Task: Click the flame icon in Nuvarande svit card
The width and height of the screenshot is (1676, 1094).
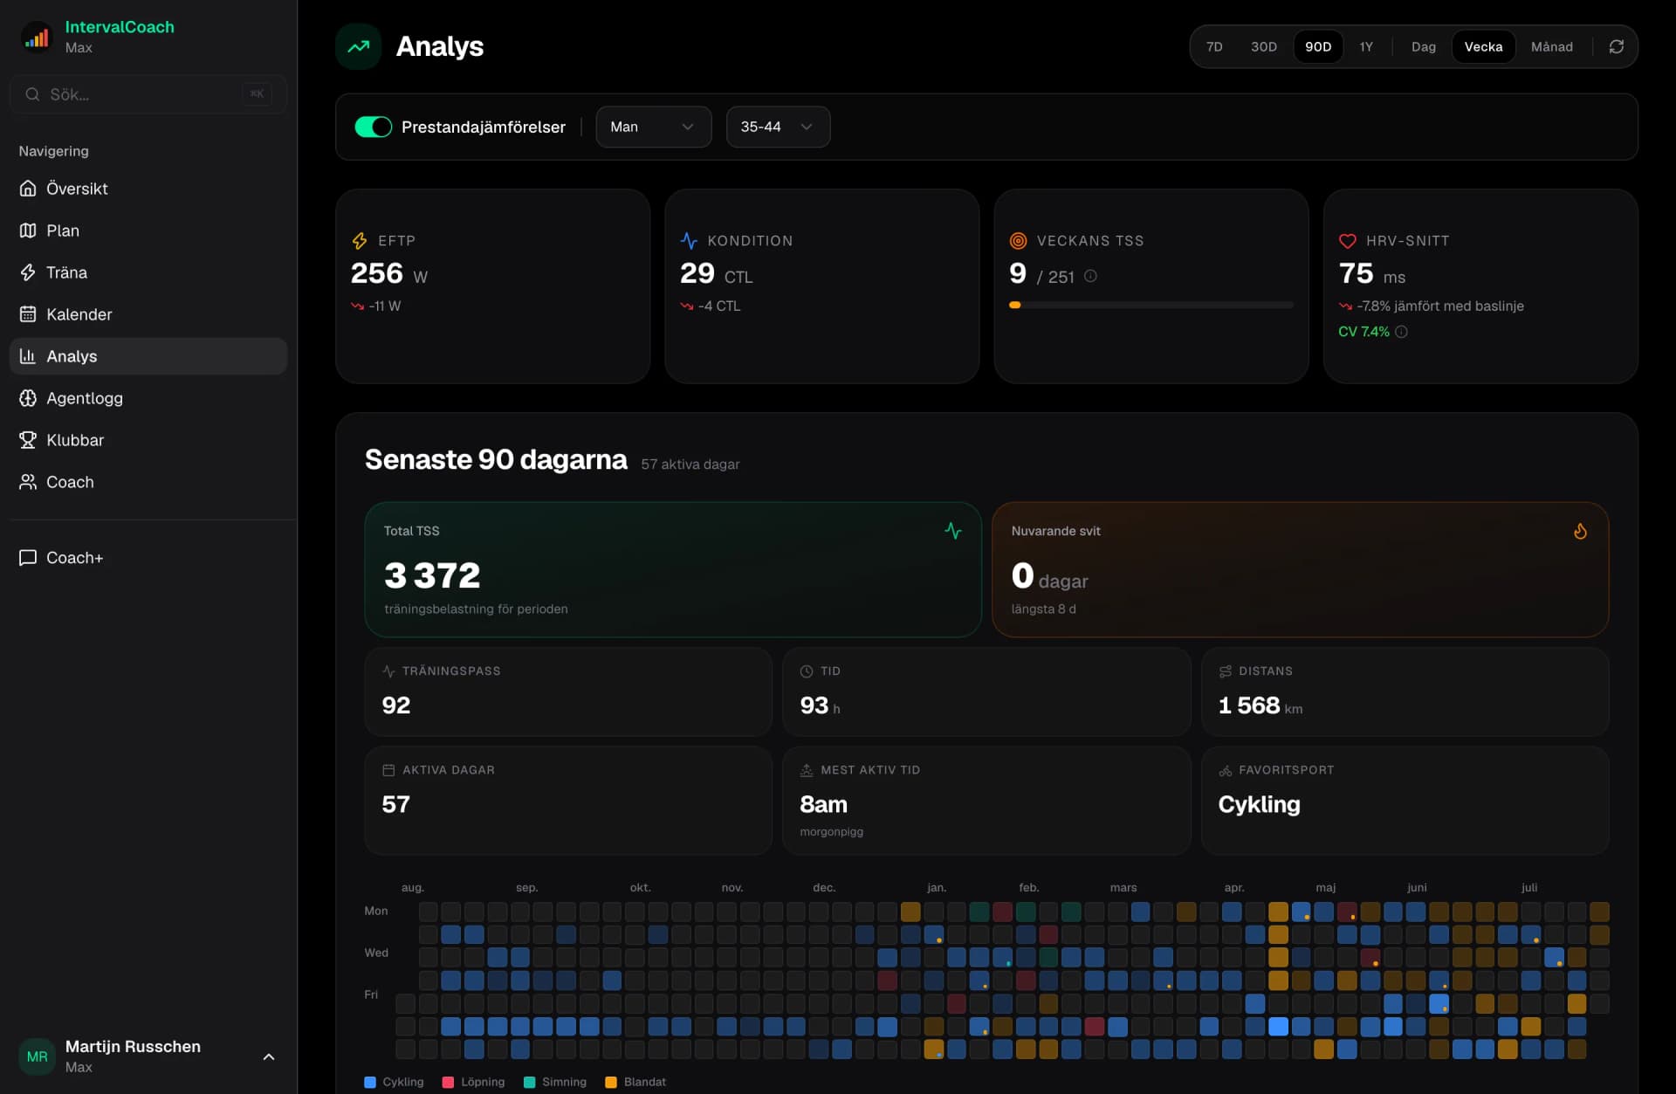Action: [1580, 531]
